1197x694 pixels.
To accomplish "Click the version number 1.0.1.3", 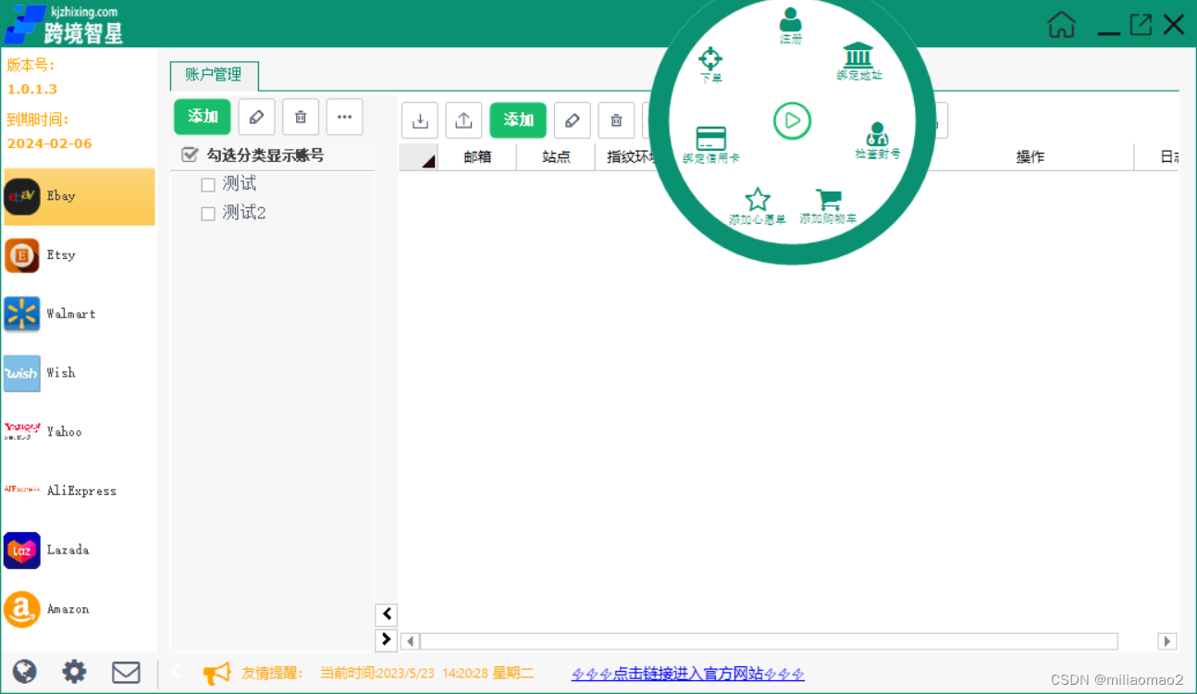I will coord(32,90).
